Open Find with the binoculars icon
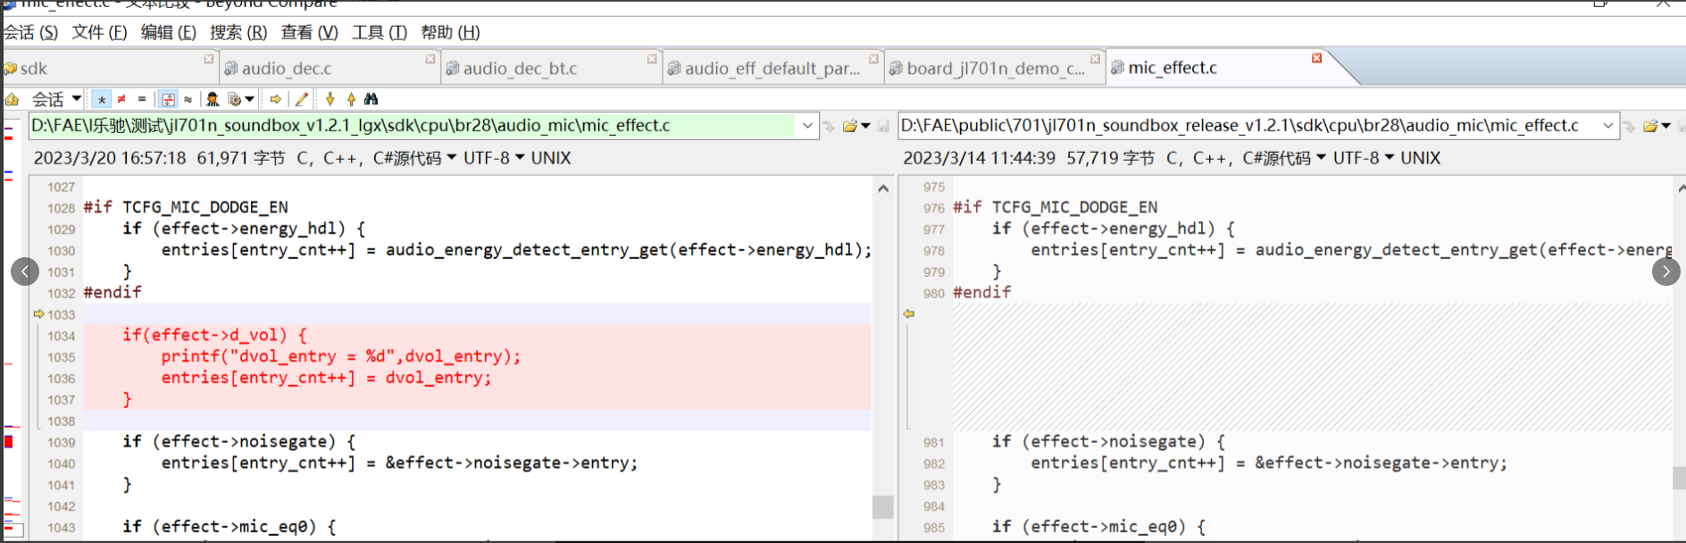1686x543 pixels. point(371,99)
